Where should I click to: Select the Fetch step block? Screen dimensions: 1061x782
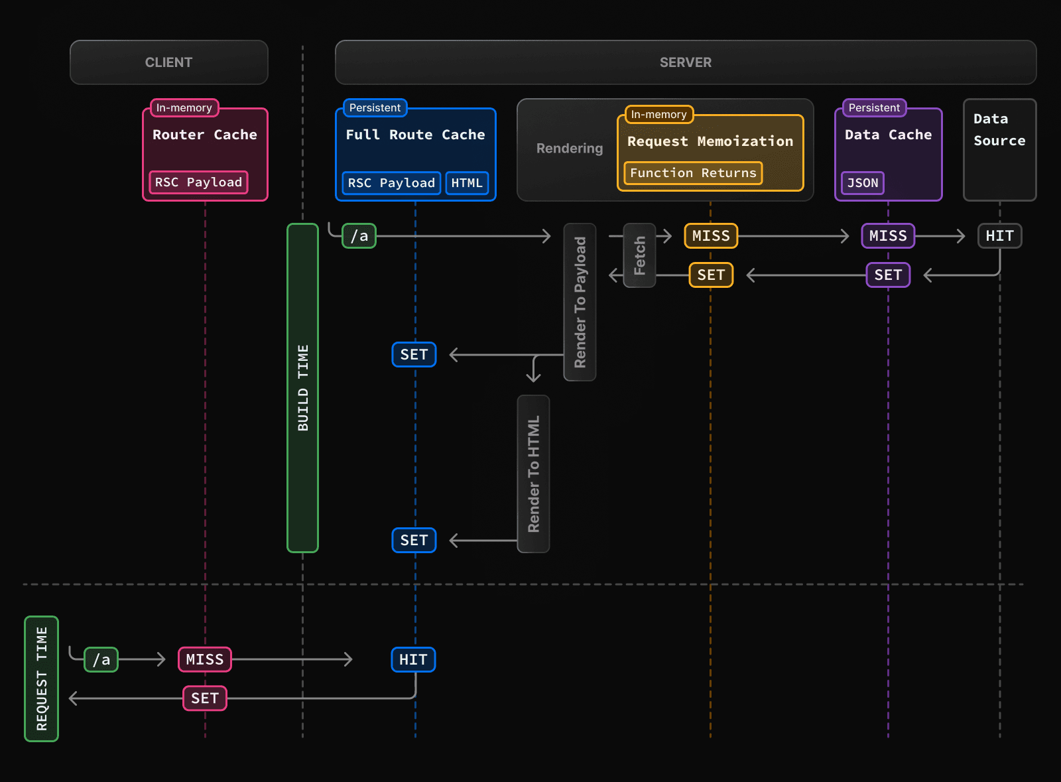click(639, 255)
